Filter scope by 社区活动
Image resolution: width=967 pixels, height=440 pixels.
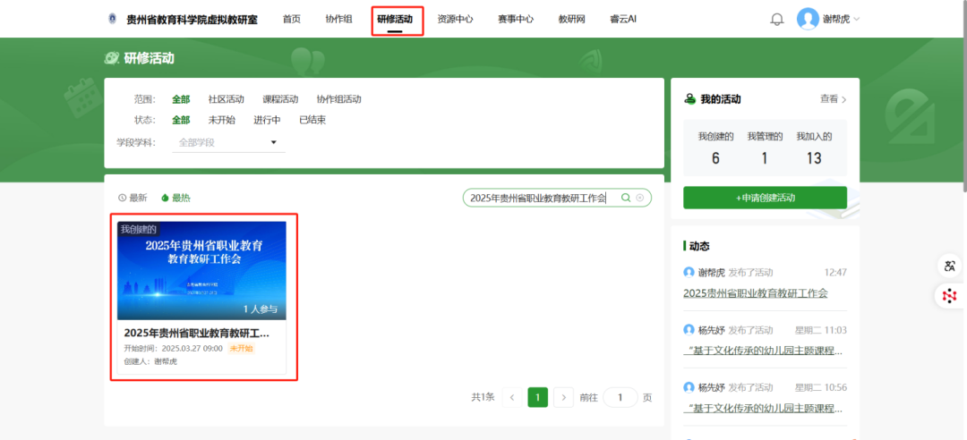[x=226, y=99]
